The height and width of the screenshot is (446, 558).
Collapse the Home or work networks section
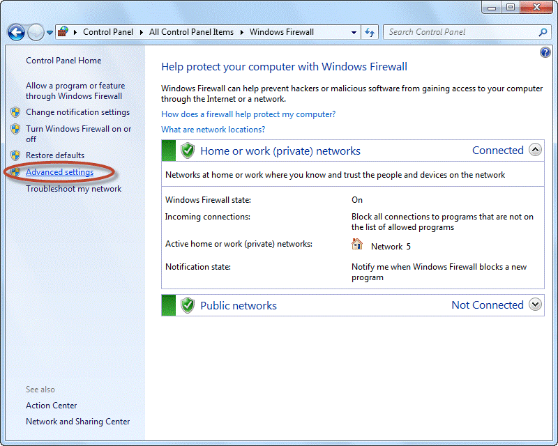click(536, 149)
